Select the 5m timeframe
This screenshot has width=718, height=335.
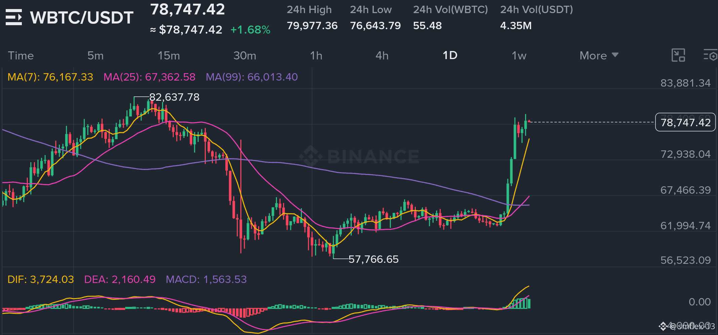pyautogui.click(x=95, y=55)
